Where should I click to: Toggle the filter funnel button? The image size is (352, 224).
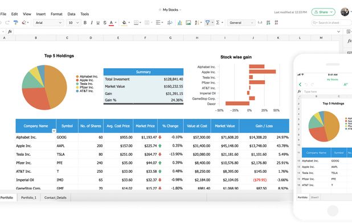click(x=207, y=23)
